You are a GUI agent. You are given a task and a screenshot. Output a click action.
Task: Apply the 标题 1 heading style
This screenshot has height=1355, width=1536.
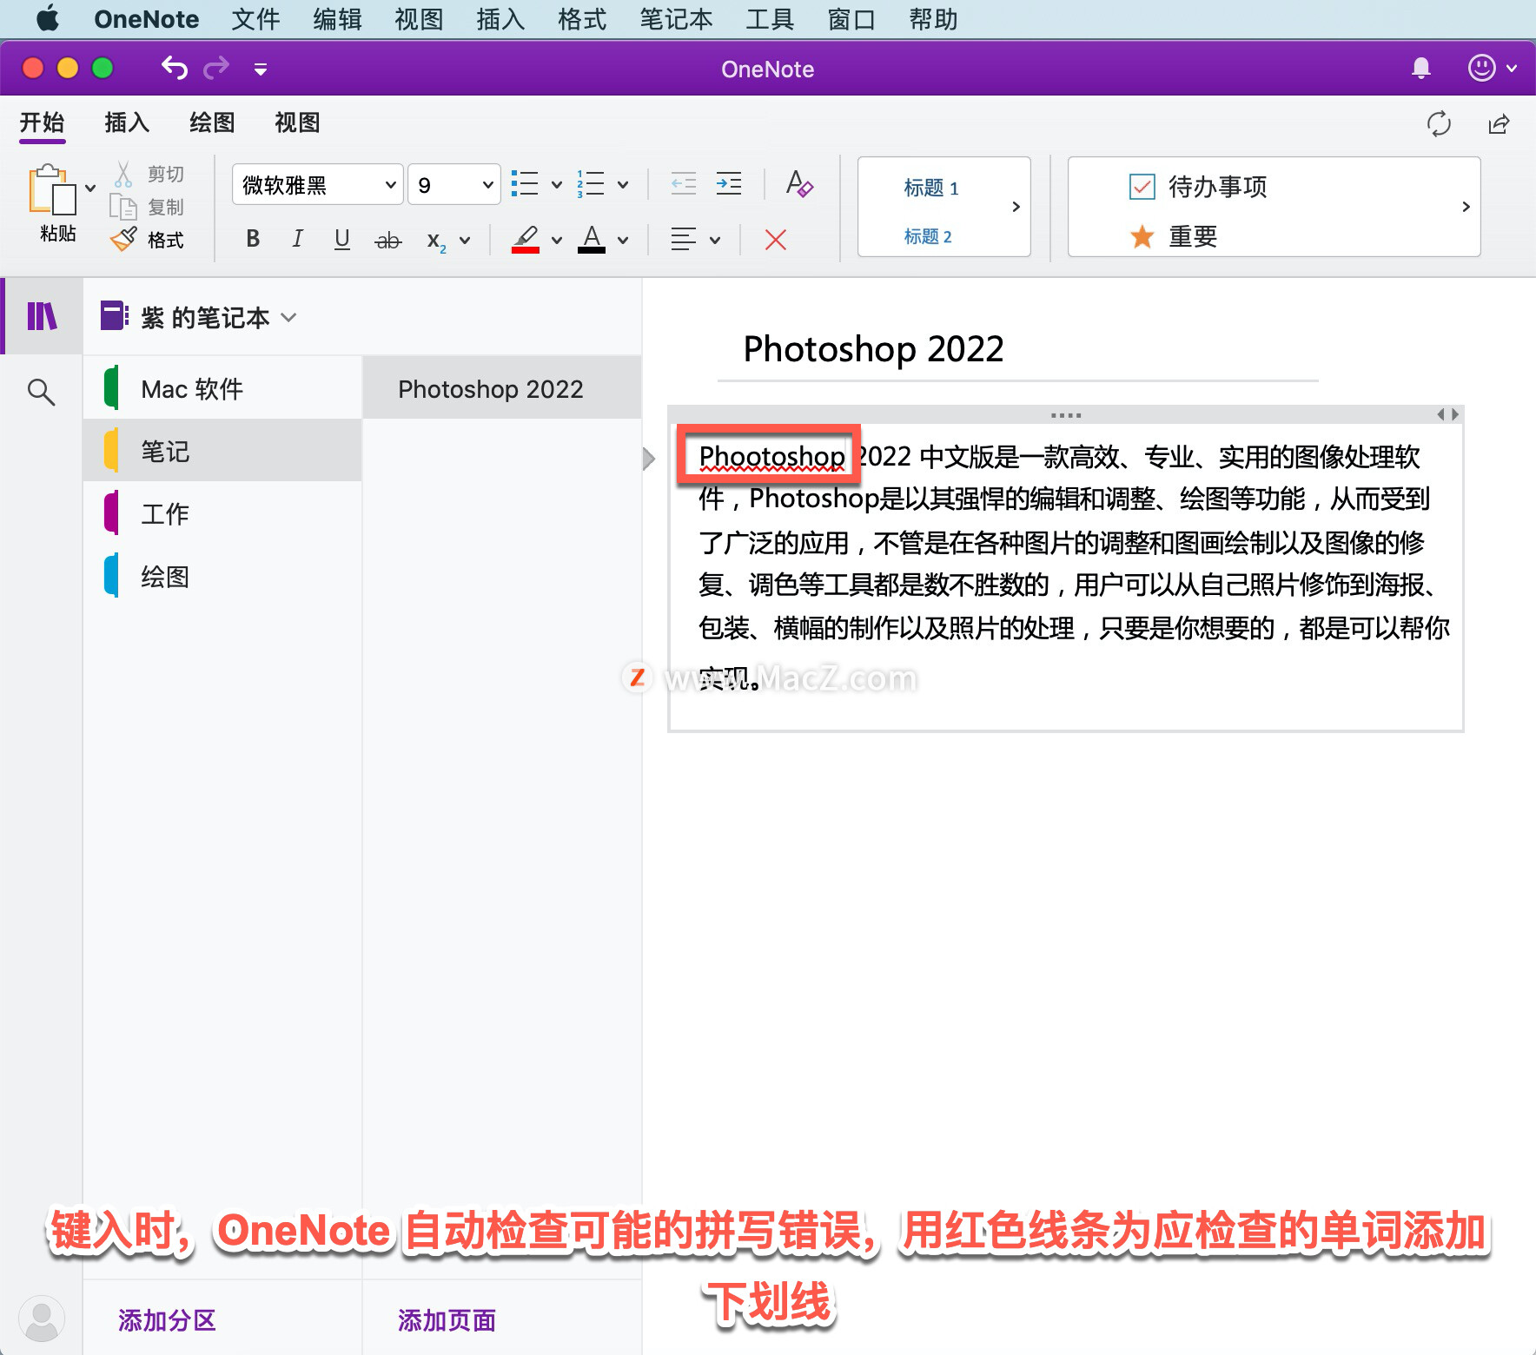(x=930, y=188)
